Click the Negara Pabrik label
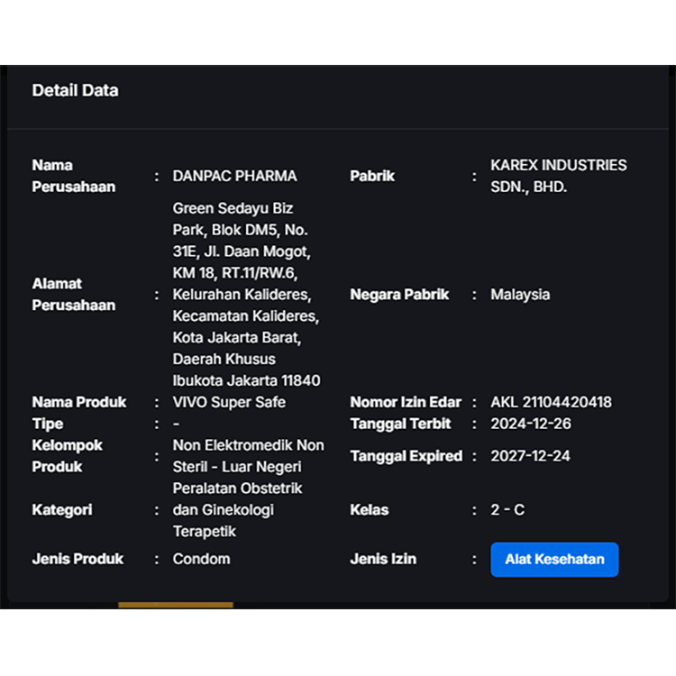This screenshot has height=676, width=676. tap(399, 295)
